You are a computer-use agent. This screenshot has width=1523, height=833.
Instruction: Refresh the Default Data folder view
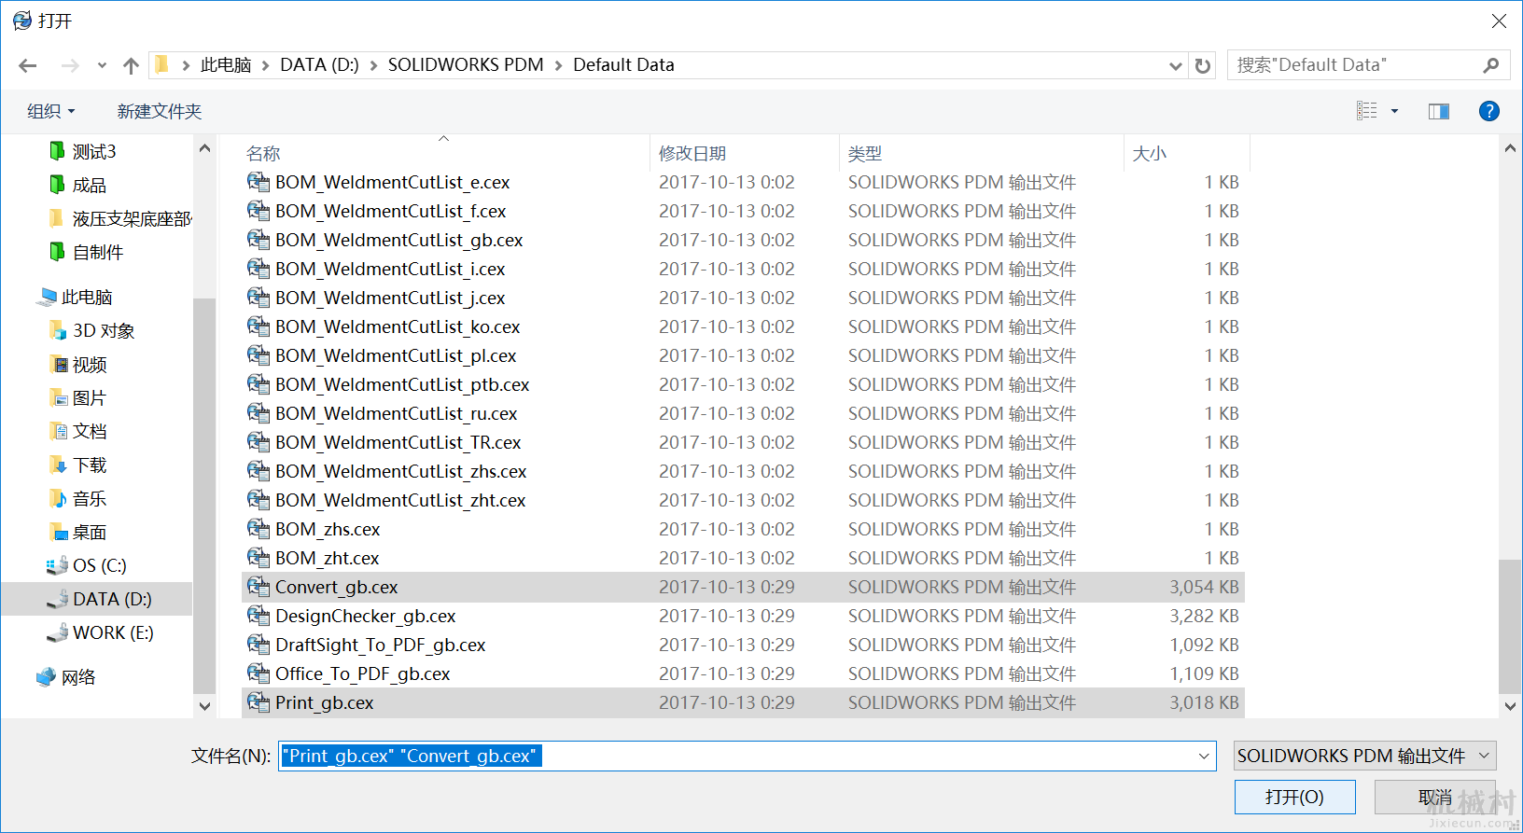tap(1203, 65)
